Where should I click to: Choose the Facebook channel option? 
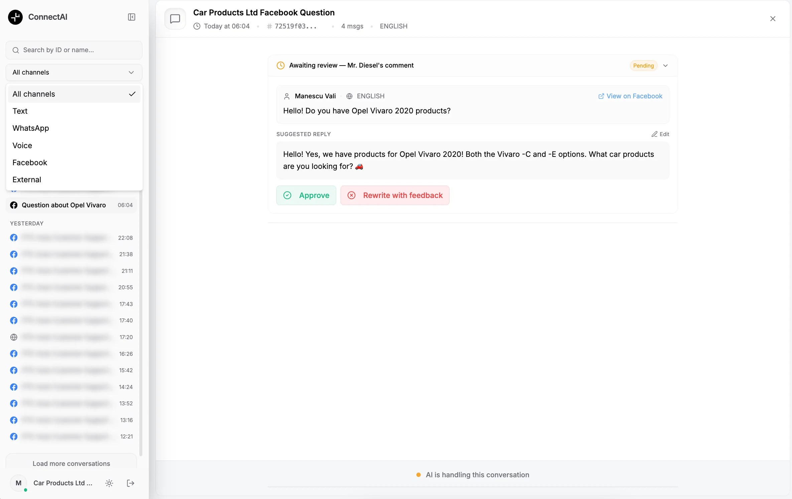(74, 163)
